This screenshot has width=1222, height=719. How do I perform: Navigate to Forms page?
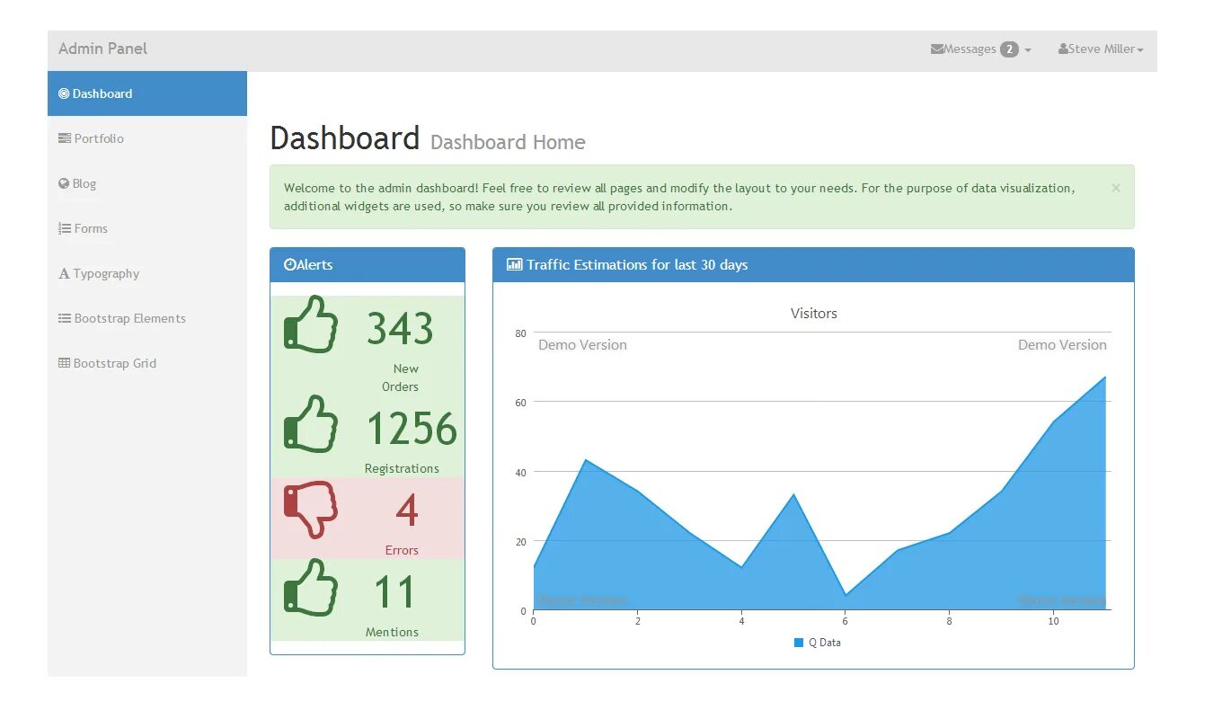point(147,228)
